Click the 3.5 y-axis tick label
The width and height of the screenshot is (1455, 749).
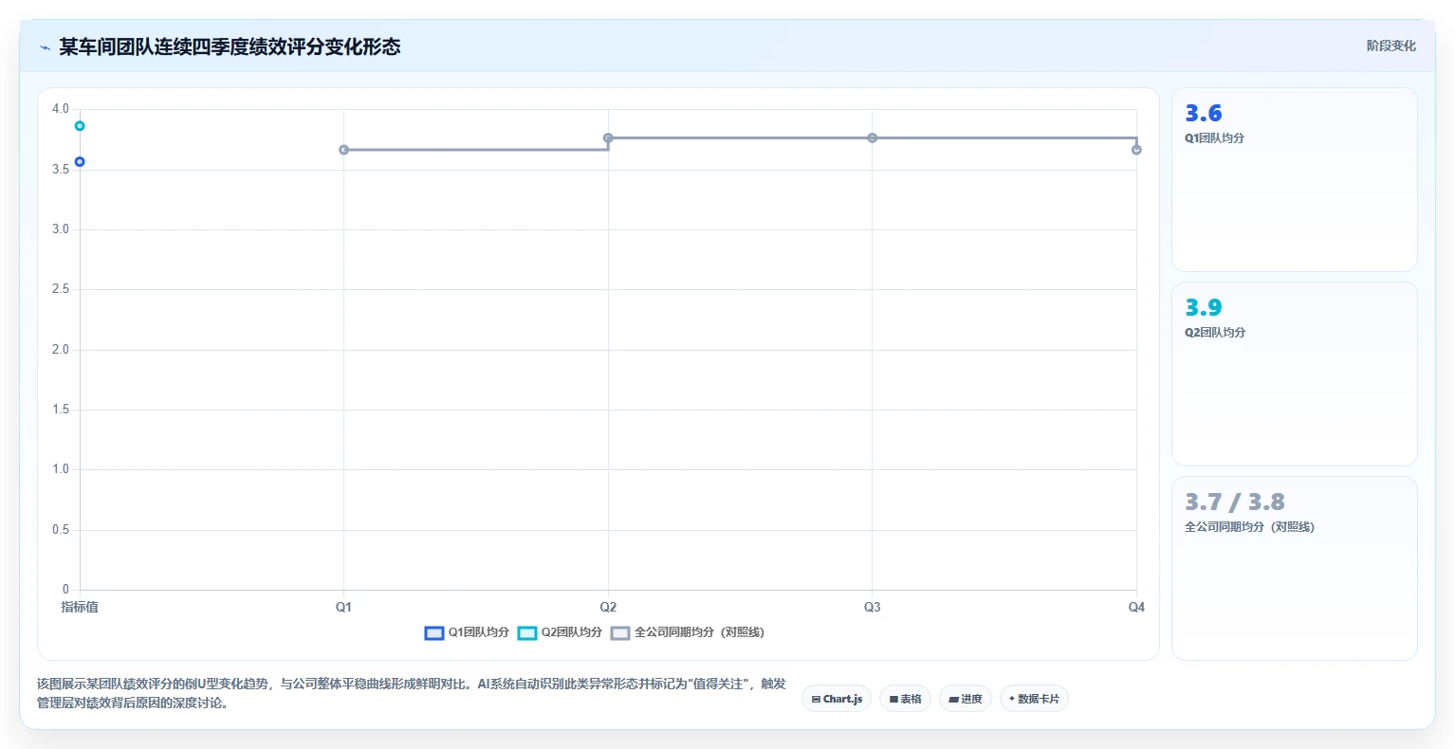[61, 170]
